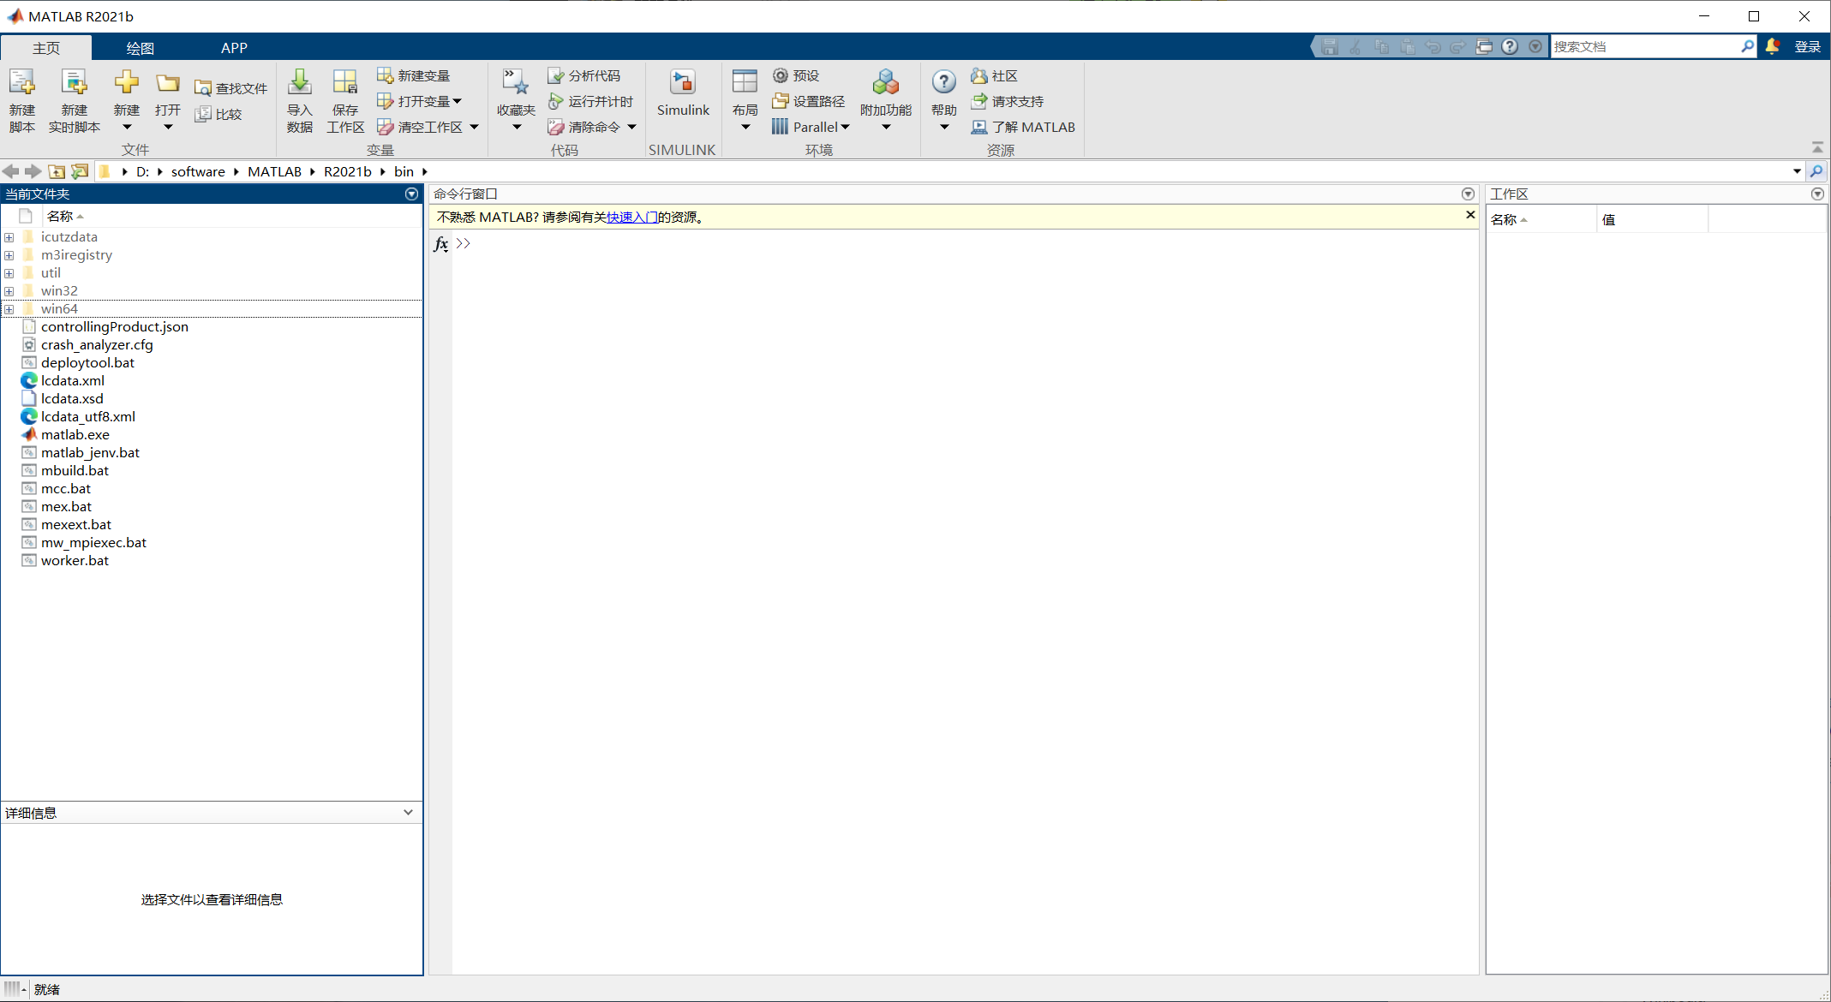Click Compare (比较) in the file section
1831x1002 pixels.
tap(219, 114)
